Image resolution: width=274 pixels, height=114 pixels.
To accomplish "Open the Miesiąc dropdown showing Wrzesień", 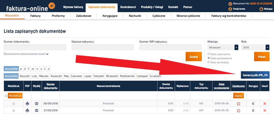I will coord(223,47).
